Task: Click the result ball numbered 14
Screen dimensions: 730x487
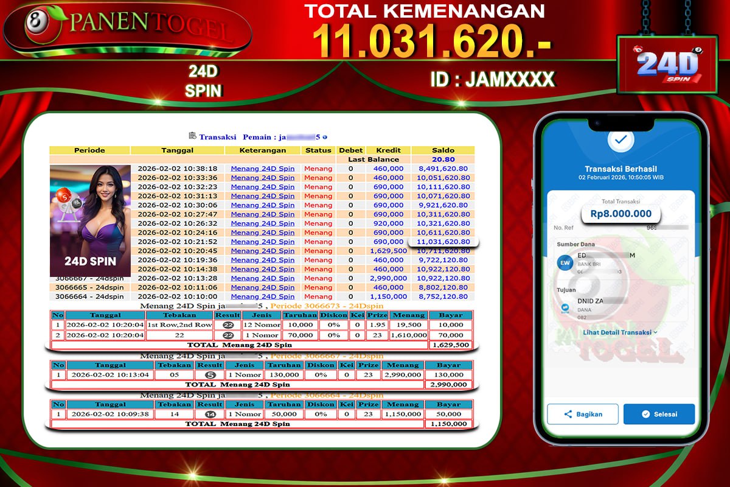Action: click(x=210, y=414)
